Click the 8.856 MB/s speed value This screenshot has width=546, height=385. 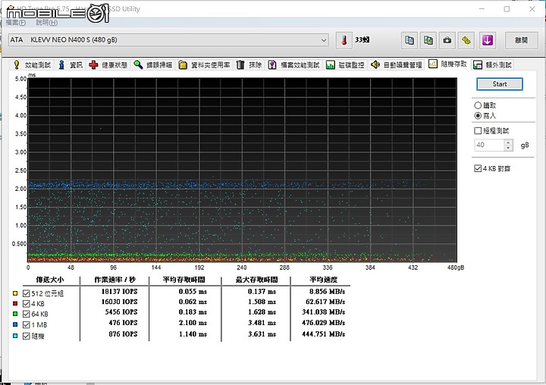[328, 291]
